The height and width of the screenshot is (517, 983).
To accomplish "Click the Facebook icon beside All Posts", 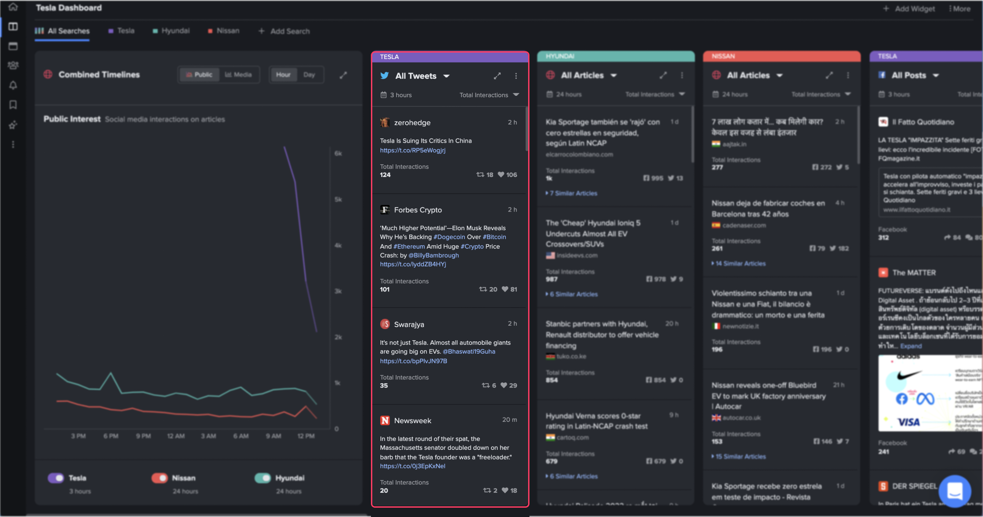I will click(882, 75).
